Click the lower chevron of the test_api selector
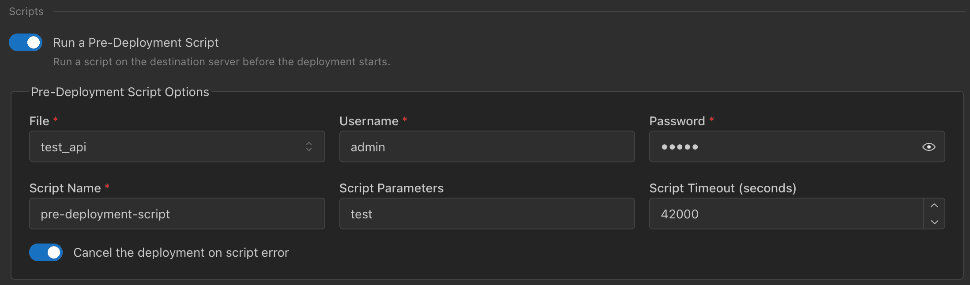970x285 pixels. (x=308, y=150)
